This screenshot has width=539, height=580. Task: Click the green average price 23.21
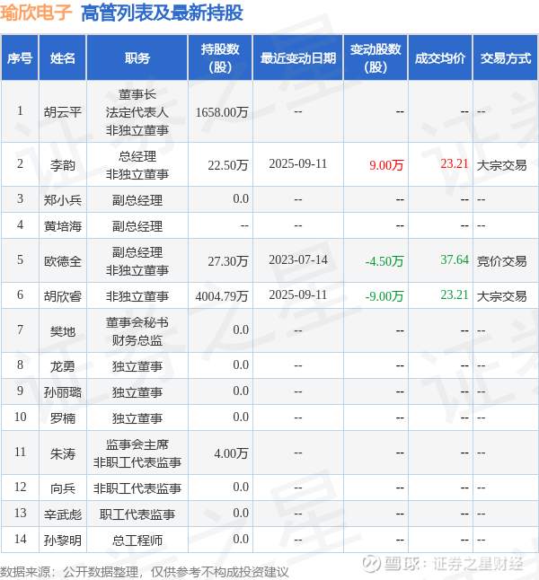455,294
